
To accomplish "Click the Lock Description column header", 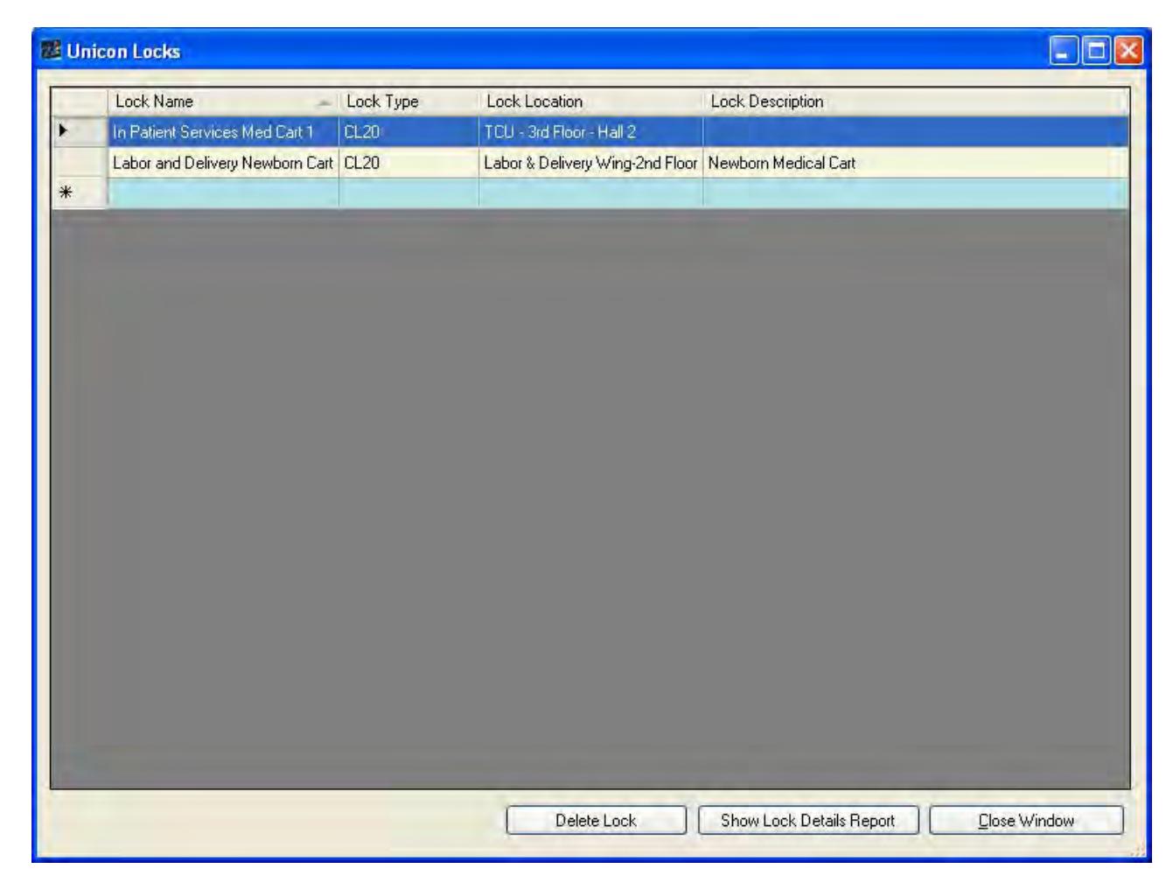I will 916,102.
